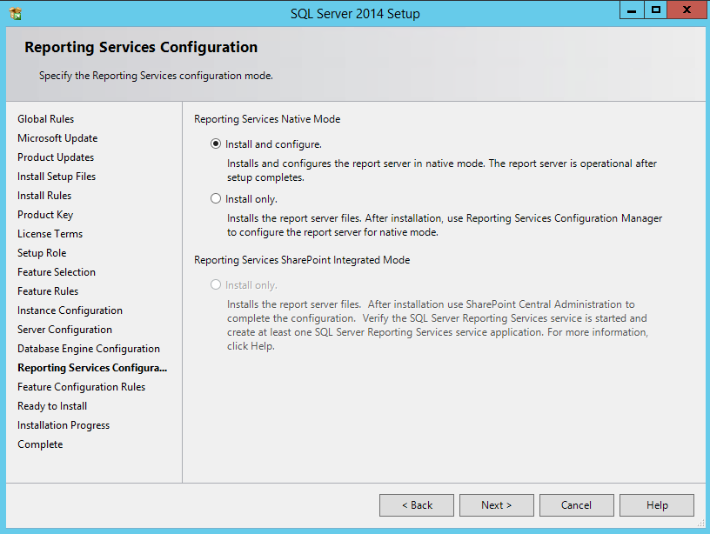Select the Complete step

[x=39, y=444]
